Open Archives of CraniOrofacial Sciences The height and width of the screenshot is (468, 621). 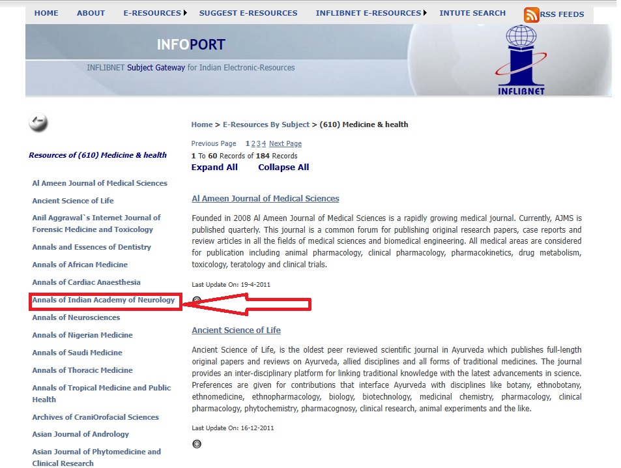pos(95,417)
